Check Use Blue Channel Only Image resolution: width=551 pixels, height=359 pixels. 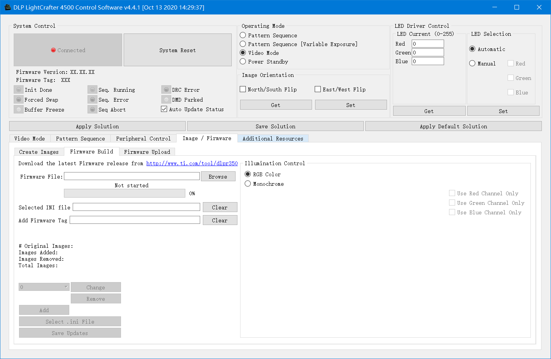452,212
